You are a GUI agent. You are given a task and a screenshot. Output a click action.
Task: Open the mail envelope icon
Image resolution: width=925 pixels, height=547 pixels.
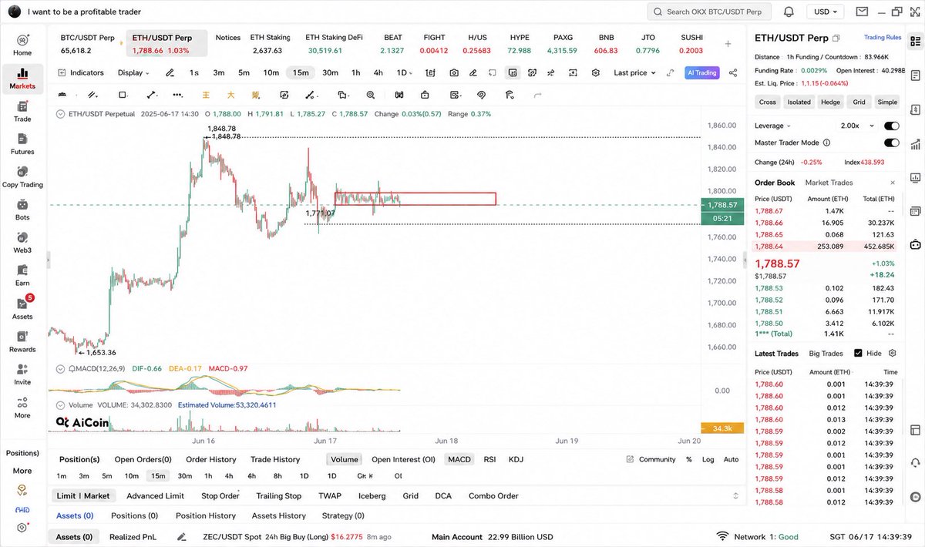[862, 12]
